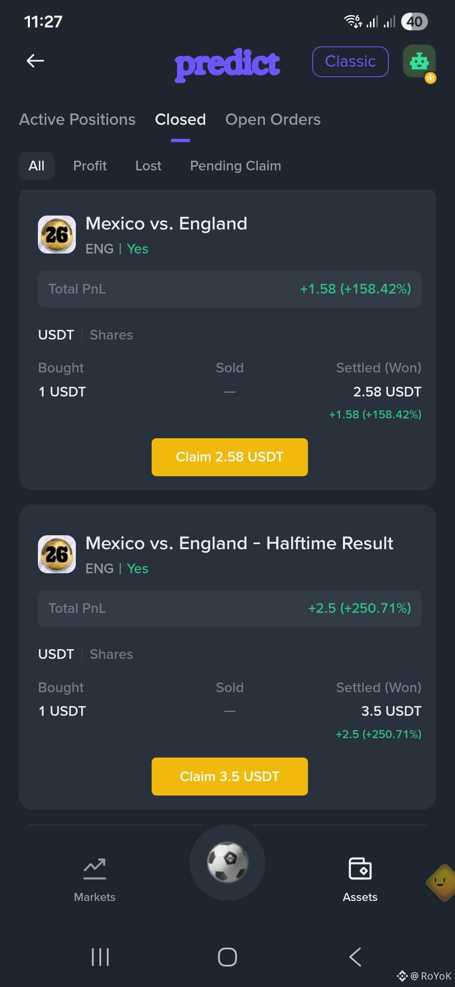Switch to Active Positions tab
Image resolution: width=455 pixels, height=987 pixels.
(x=78, y=119)
